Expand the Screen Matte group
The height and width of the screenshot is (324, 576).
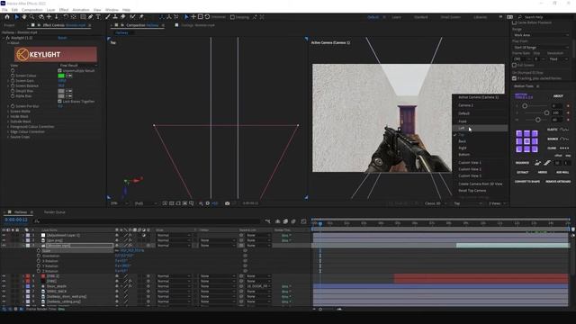point(8,112)
